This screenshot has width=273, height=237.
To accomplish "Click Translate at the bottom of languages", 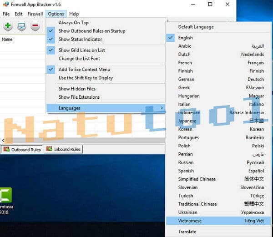I will click(187, 232).
